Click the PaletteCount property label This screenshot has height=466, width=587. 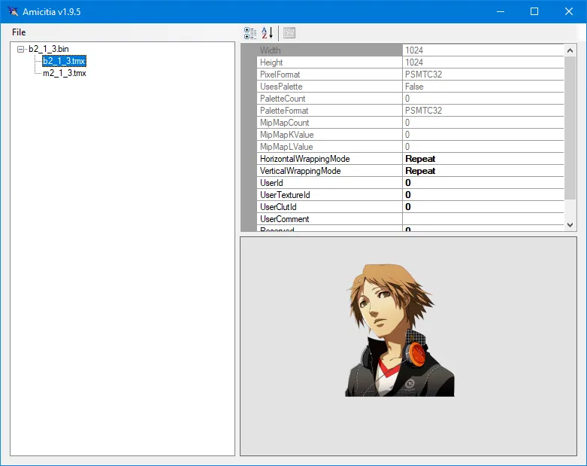[283, 99]
